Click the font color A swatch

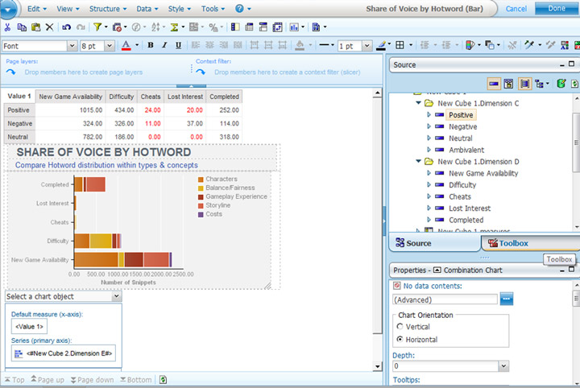point(126,45)
